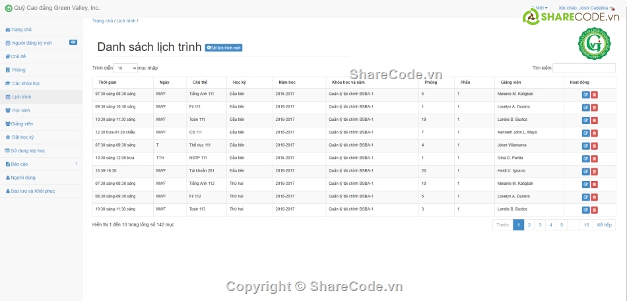Click edit icon for Toán 113 row
Viewport: 627px width, 301px height.
tap(585, 210)
